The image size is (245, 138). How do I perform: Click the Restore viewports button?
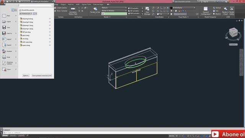(x=217, y=14)
